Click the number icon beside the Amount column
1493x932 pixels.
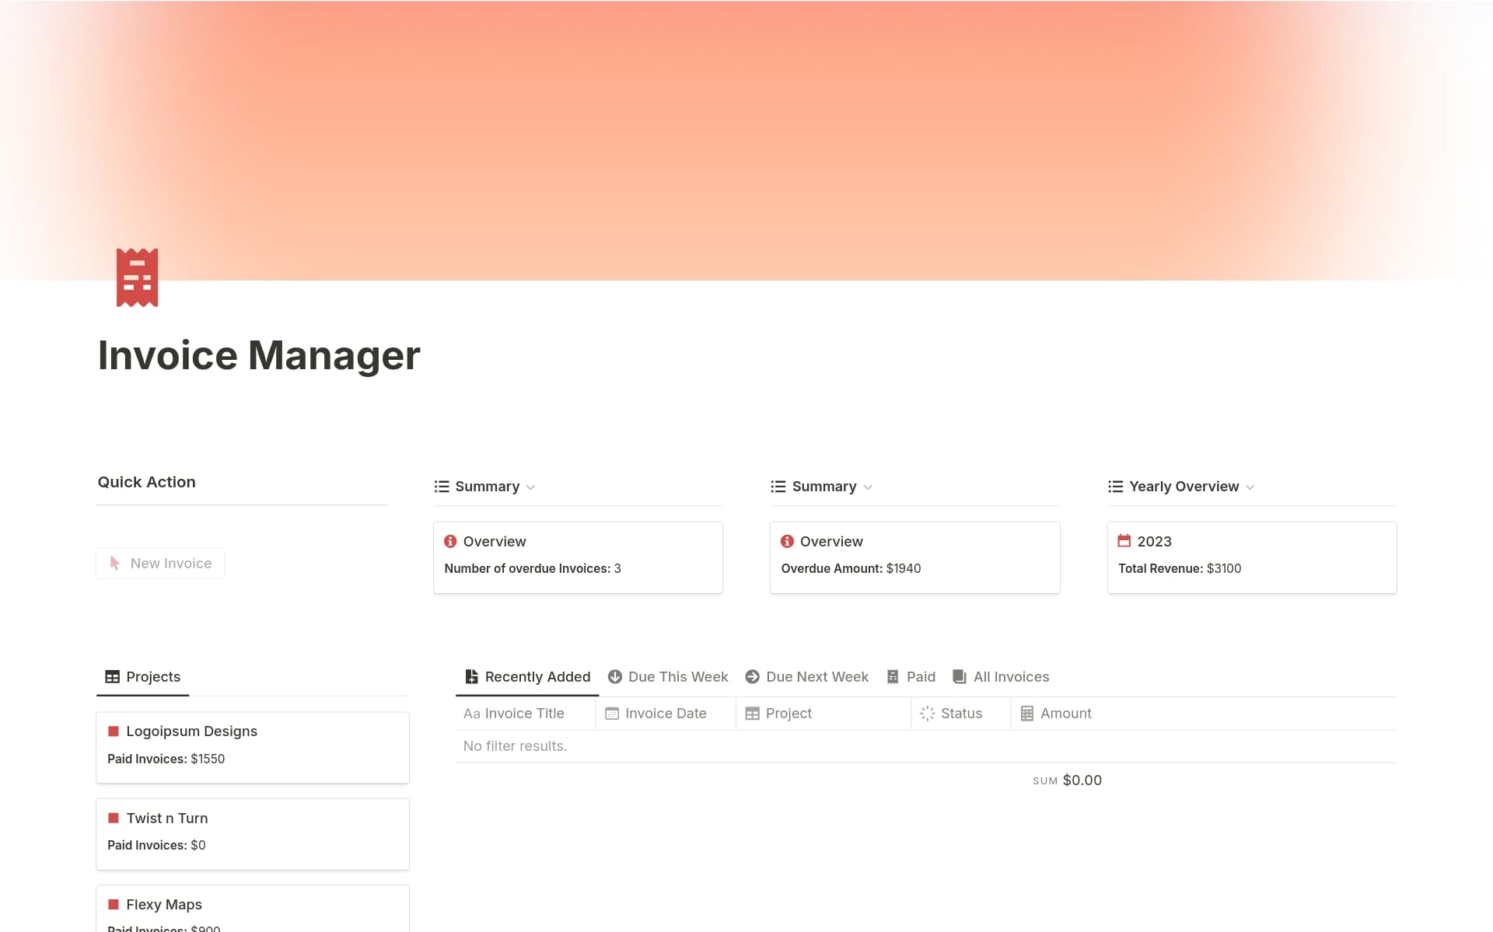tap(1026, 713)
